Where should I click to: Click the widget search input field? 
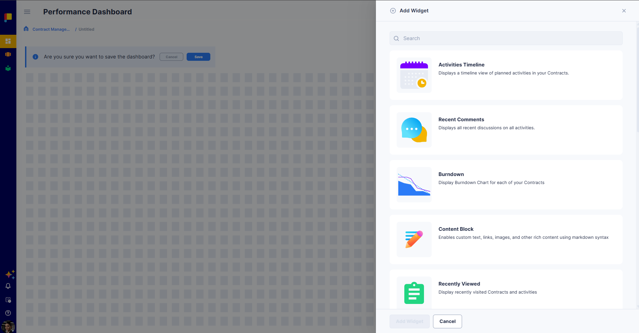coord(506,38)
